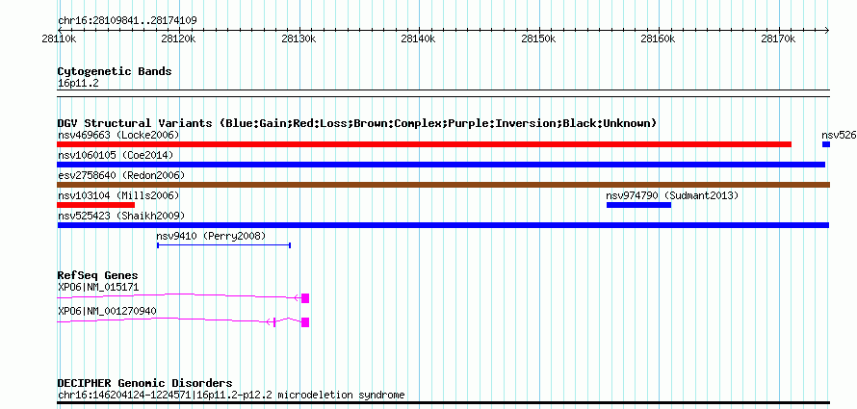Select the blue nsv1060105 gain bar

pos(441,165)
